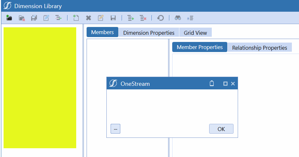This screenshot has height=157, width=299.
Task: Open the Dimension Properties tab
Action: (x=149, y=33)
